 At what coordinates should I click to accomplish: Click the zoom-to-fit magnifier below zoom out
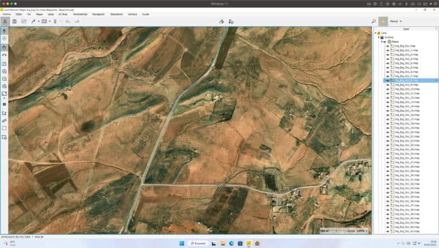(x=4, y=86)
